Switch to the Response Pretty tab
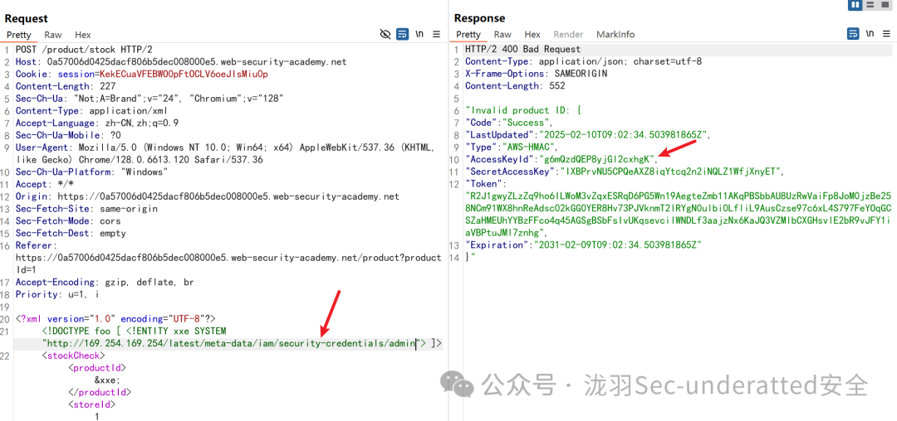Viewport: 897px width, 421px height. (468, 35)
